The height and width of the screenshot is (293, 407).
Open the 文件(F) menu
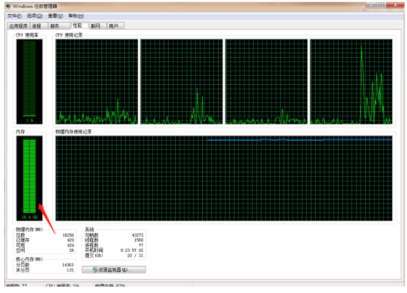point(14,16)
